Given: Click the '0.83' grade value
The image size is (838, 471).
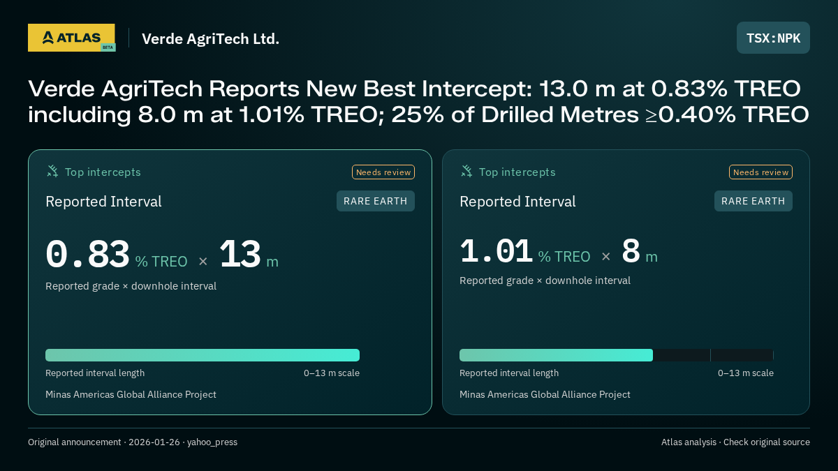Looking at the screenshot, I should [x=87, y=255].
